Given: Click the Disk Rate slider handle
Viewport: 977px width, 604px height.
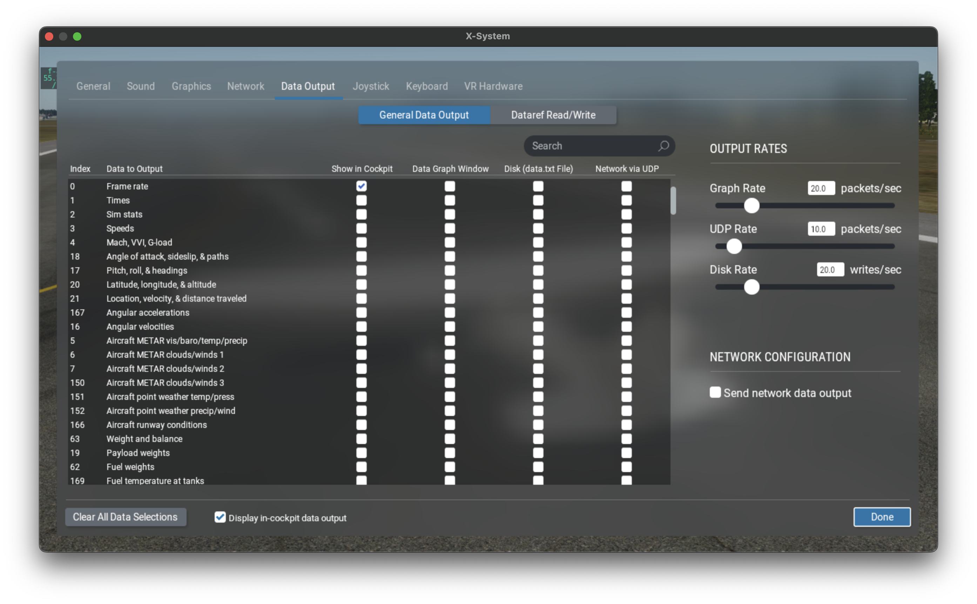Looking at the screenshot, I should point(752,287).
